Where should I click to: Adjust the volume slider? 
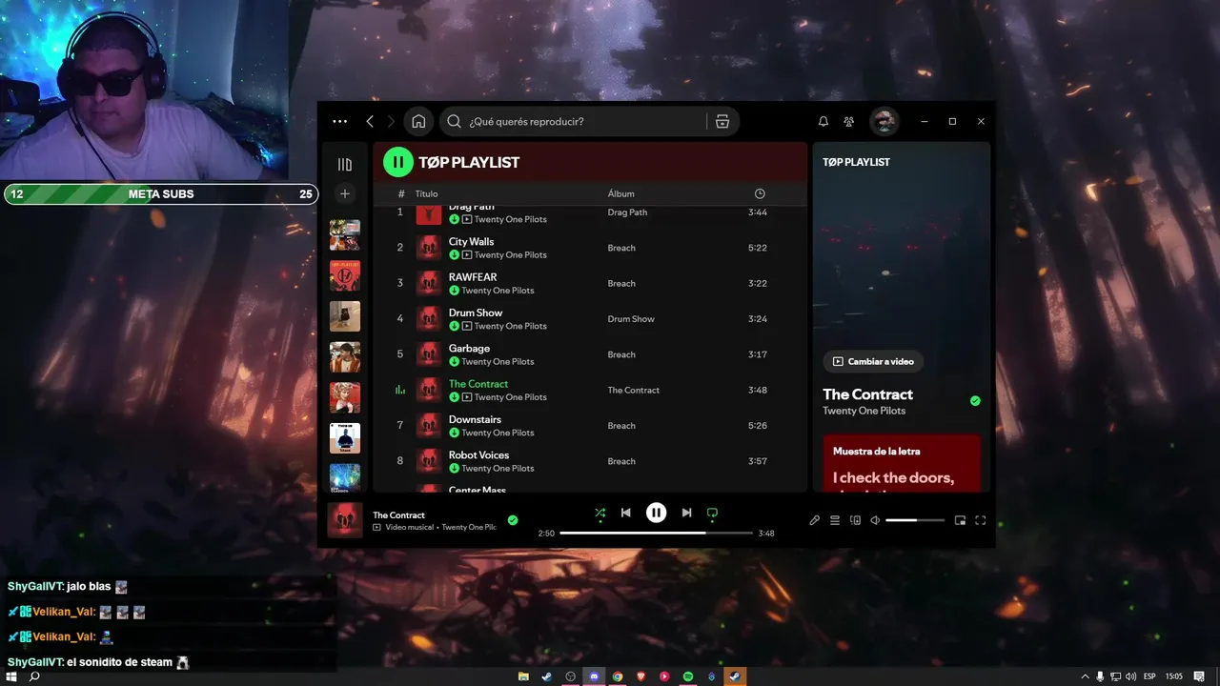[915, 520]
